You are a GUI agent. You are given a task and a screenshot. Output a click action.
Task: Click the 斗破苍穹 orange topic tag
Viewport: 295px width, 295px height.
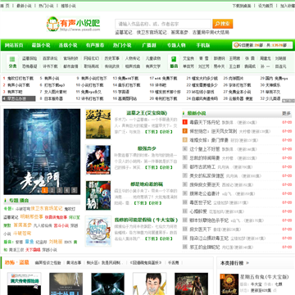coord(22,234)
